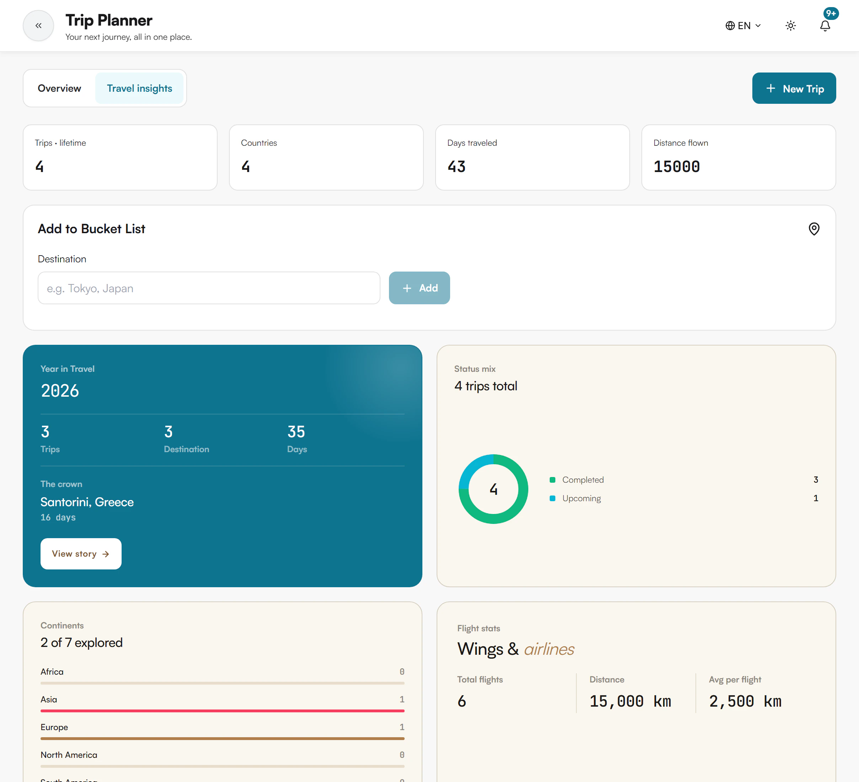Click the Europe continent label

pos(54,727)
